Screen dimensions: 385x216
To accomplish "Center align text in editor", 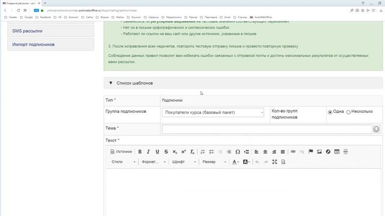I will point(265,152).
